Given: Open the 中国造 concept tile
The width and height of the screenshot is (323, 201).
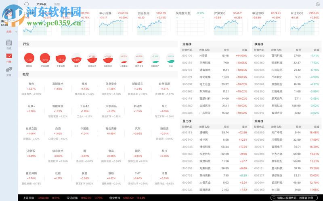Looking at the screenshot, I should click(x=84, y=131).
